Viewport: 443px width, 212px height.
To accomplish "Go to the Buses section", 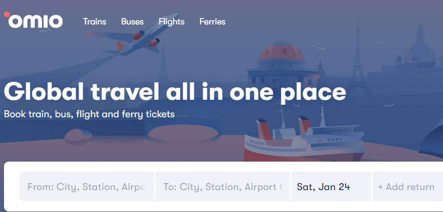I will point(132,21).
